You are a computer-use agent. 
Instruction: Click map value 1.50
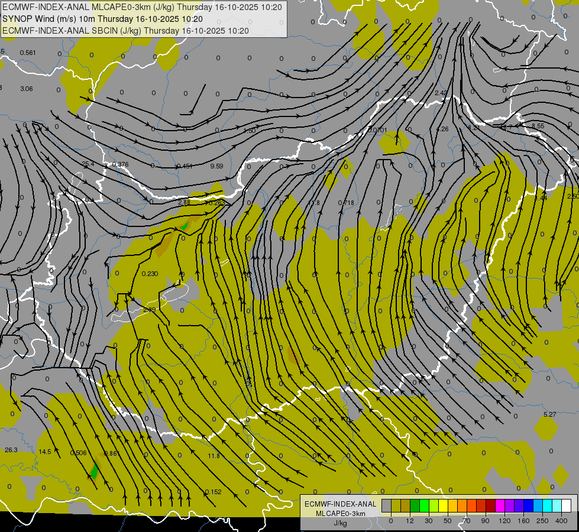(250, 131)
